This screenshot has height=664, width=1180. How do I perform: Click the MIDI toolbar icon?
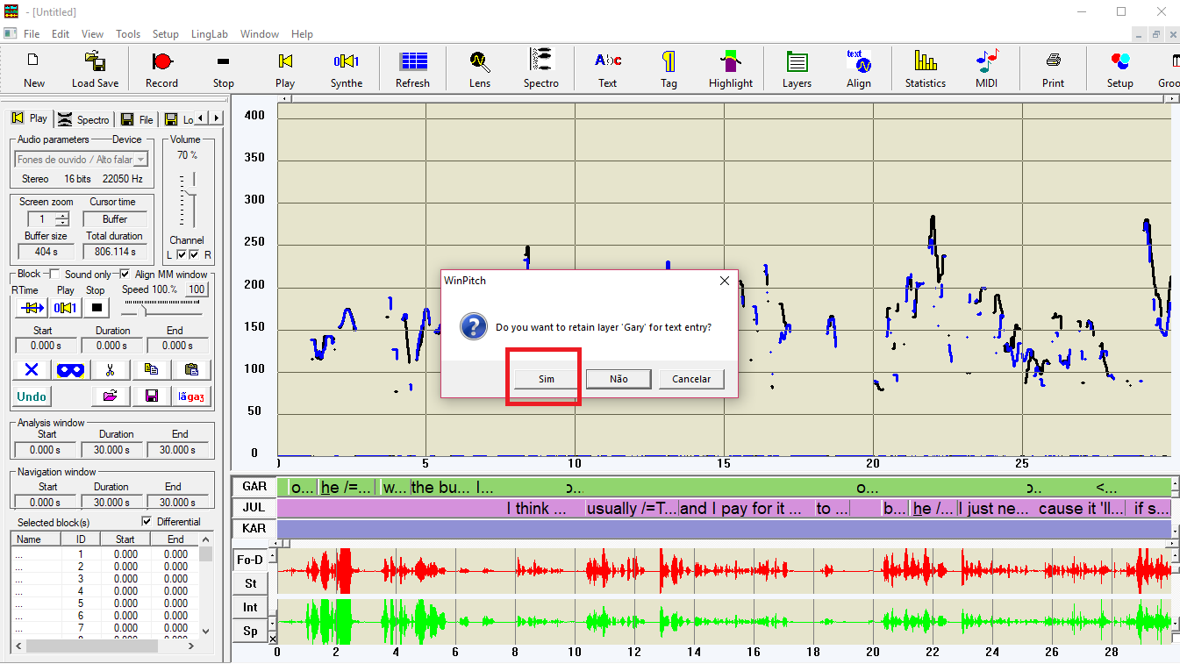(986, 68)
